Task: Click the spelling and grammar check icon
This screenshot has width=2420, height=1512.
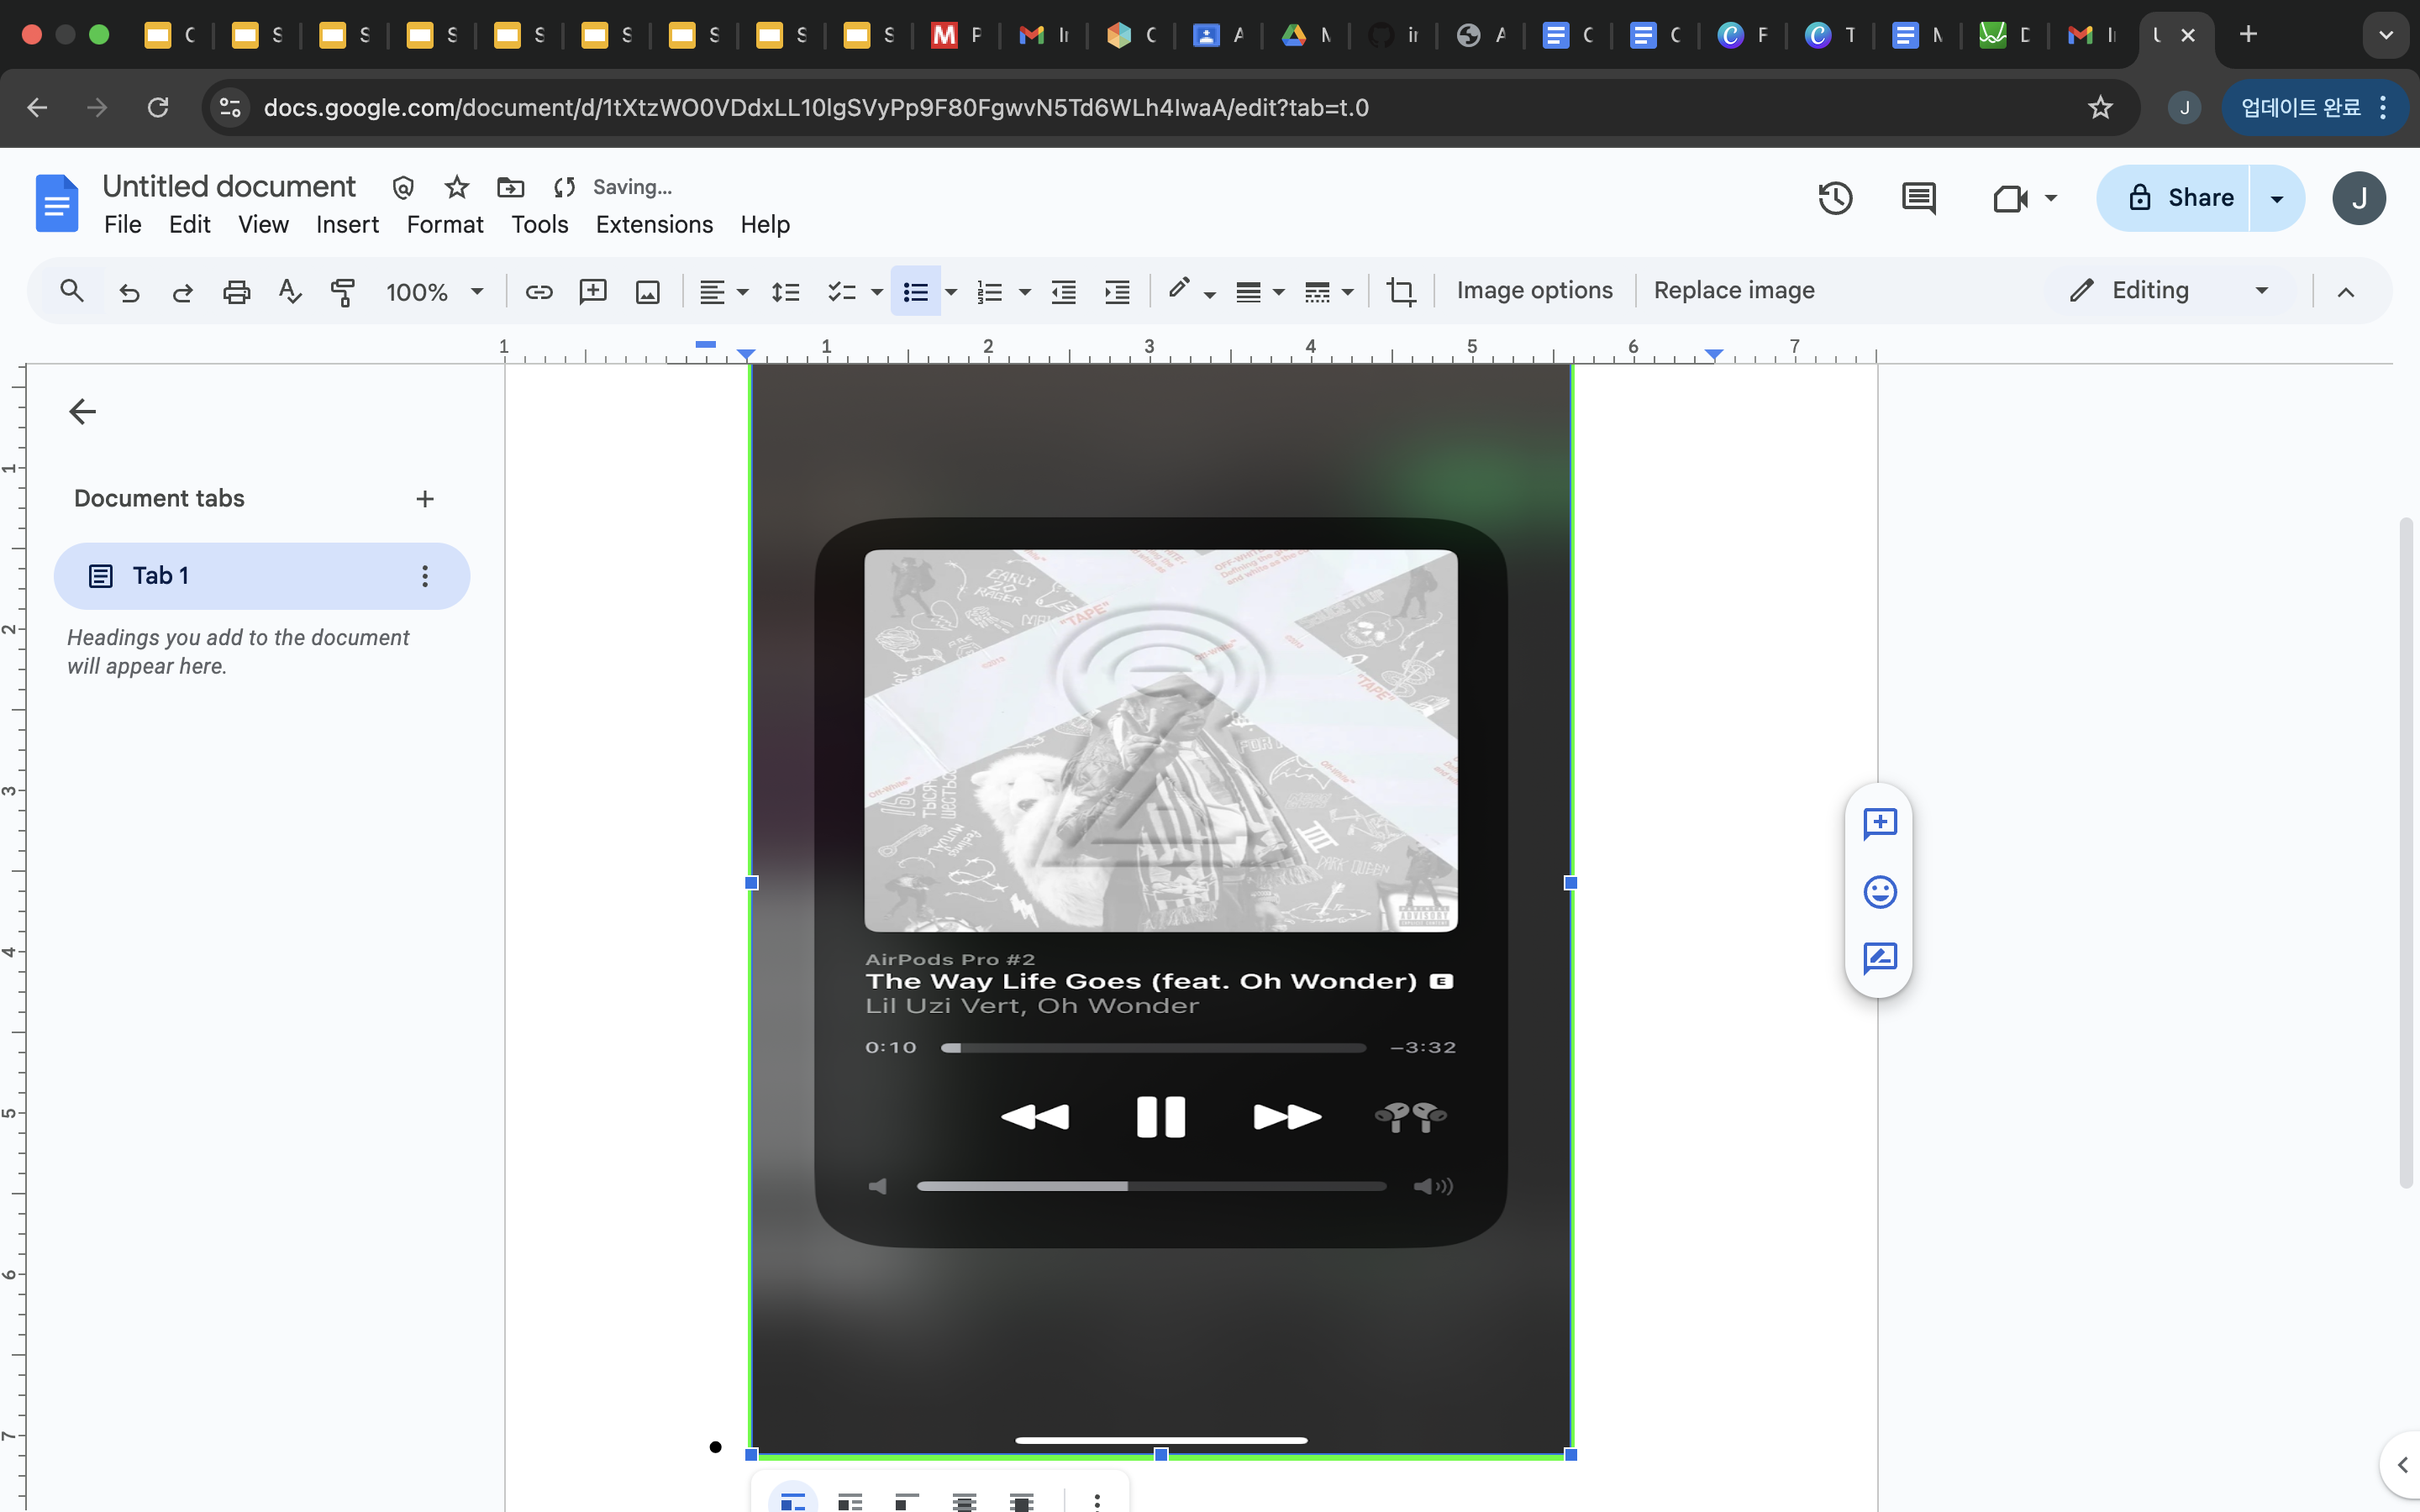Action: click(x=290, y=291)
